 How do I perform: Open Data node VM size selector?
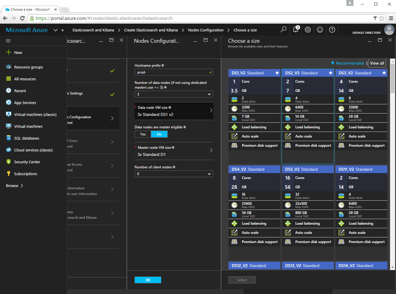click(x=174, y=111)
